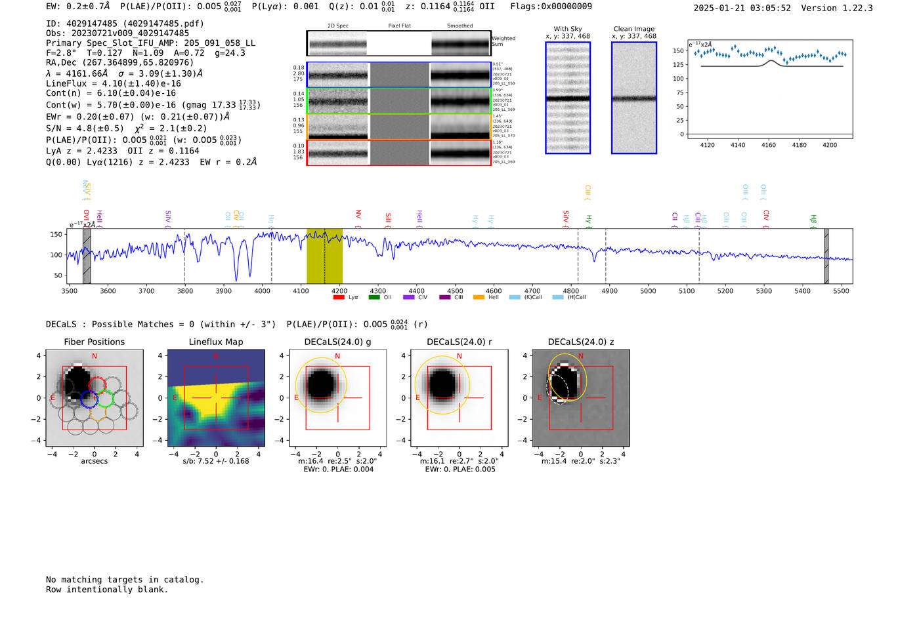The height and width of the screenshot is (625, 919).
Task: Click the red CIV line marker label
Action: (766, 218)
